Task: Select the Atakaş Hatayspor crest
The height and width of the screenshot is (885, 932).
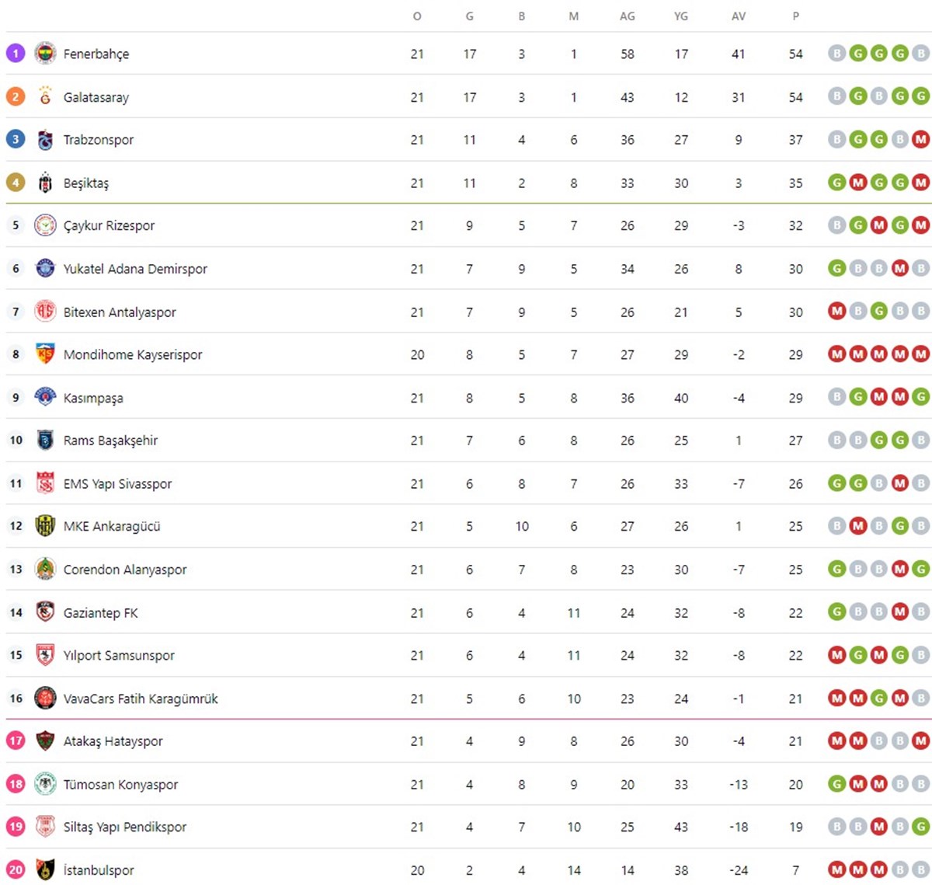Action: pyautogui.click(x=45, y=740)
